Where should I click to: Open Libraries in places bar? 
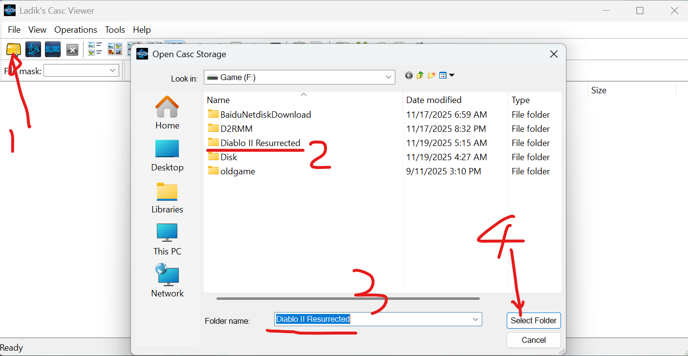click(167, 197)
